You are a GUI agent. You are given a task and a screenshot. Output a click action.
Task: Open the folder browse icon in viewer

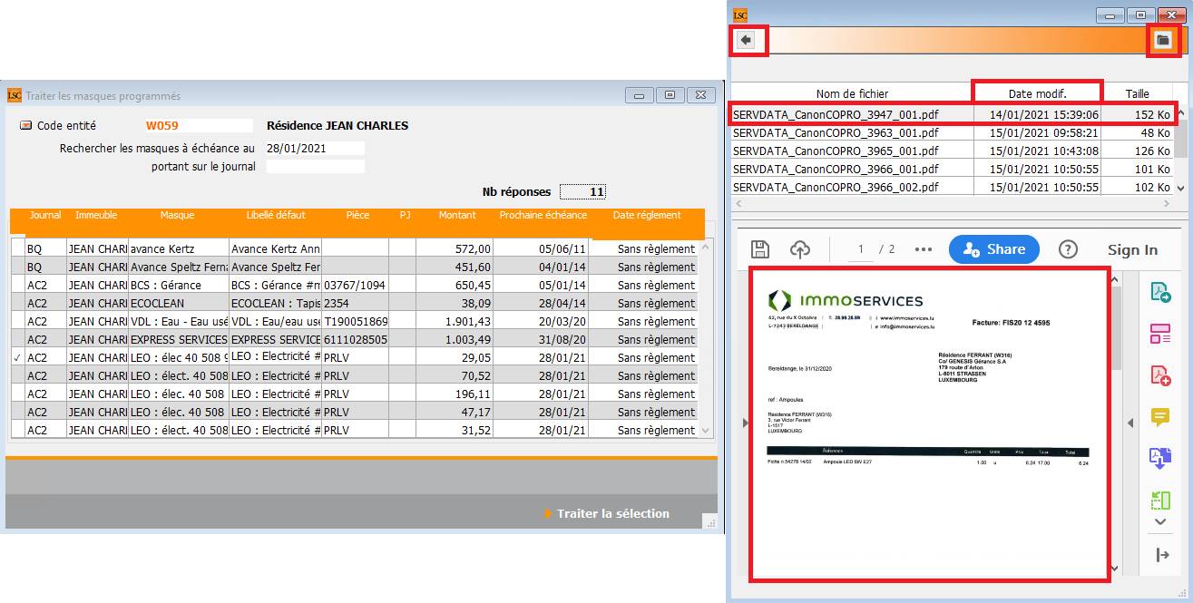[1163, 41]
